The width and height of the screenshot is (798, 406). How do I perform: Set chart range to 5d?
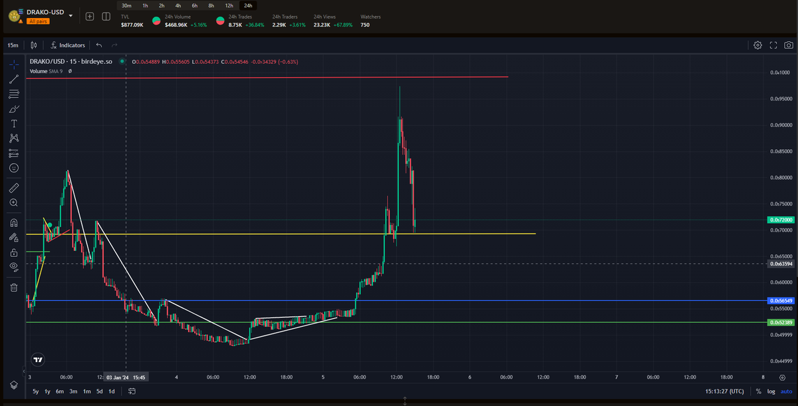(x=99, y=391)
